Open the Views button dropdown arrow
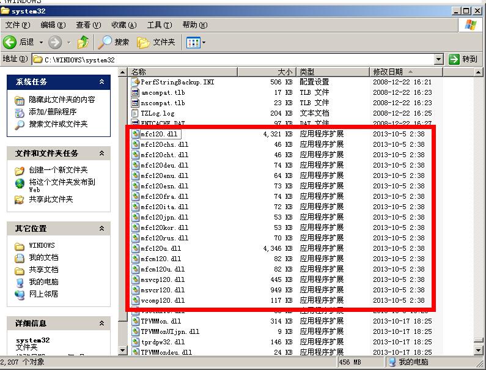486x370 pixels. [204, 42]
